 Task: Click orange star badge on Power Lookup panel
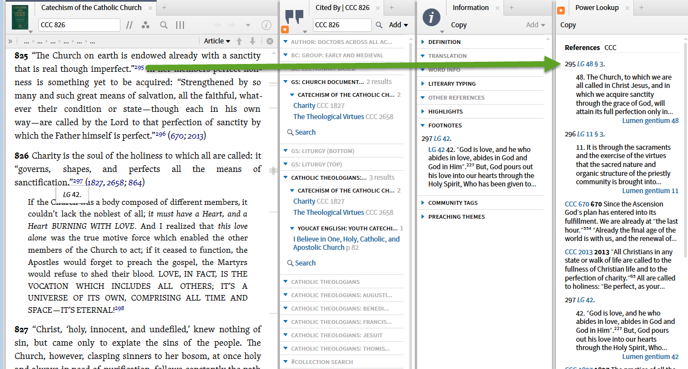coord(561,11)
